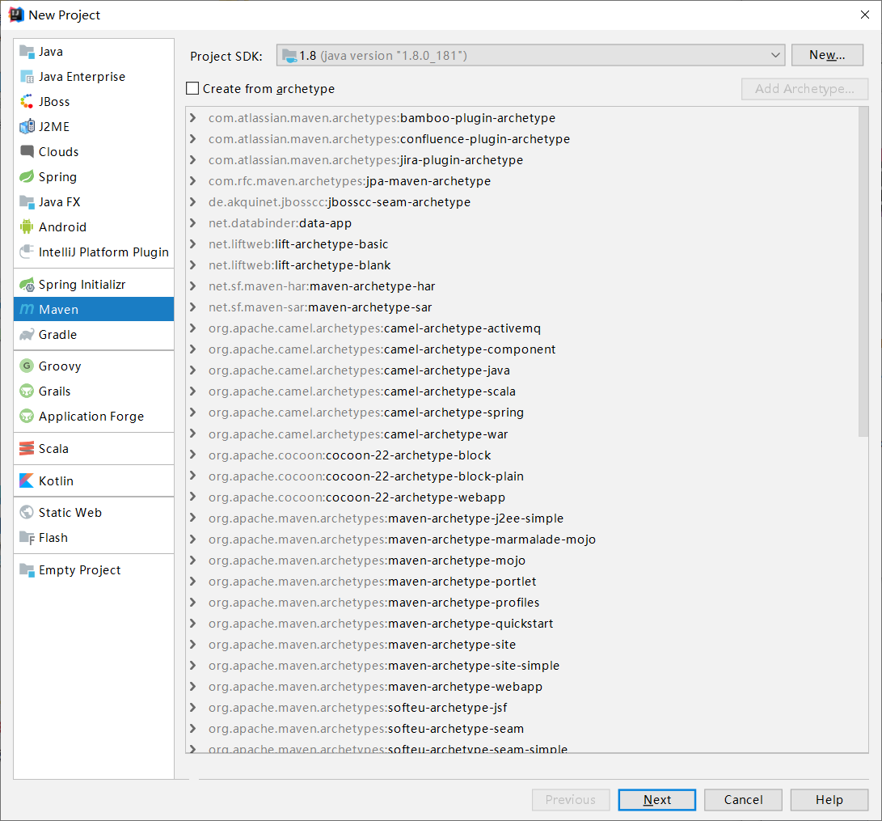Enable Create from archetype checkbox
Image resolution: width=882 pixels, height=821 pixels.
[x=192, y=88]
